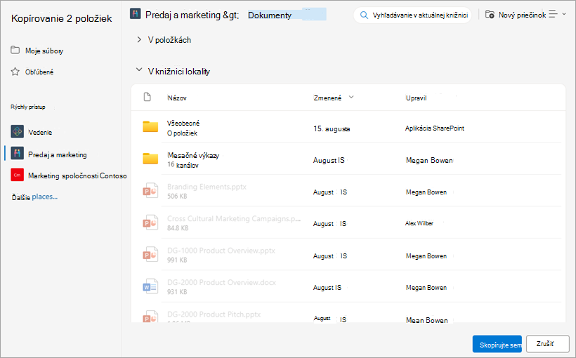Open Zmenené column sort dropdown arrow
Screen dimensions: 576x358
[351, 98]
